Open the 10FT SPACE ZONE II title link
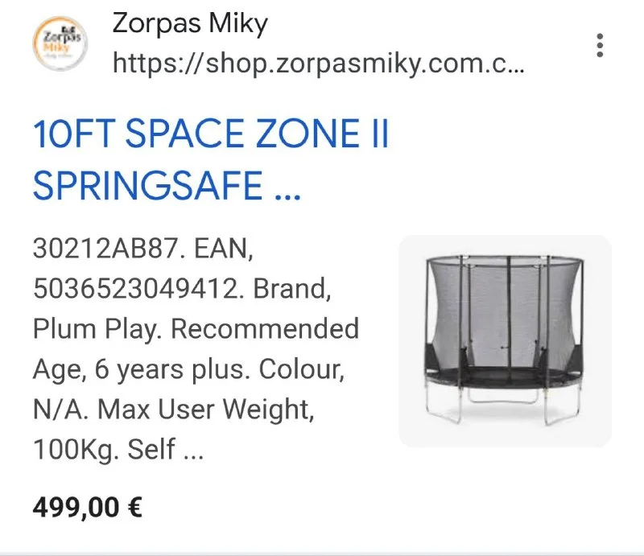The width and height of the screenshot is (644, 556). (x=210, y=134)
